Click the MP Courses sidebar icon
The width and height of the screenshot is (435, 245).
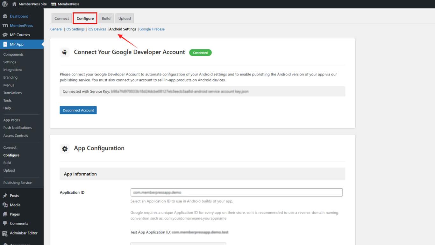[x=5, y=35]
